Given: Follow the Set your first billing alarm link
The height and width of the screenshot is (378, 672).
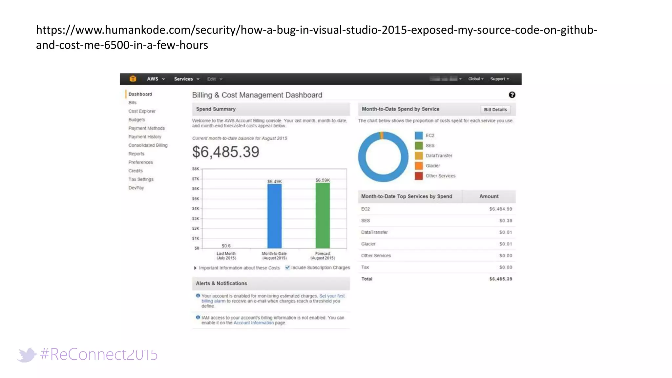Looking at the screenshot, I should tap(332, 296).
